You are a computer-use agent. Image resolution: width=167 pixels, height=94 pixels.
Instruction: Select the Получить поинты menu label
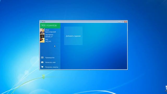click(x=52, y=67)
